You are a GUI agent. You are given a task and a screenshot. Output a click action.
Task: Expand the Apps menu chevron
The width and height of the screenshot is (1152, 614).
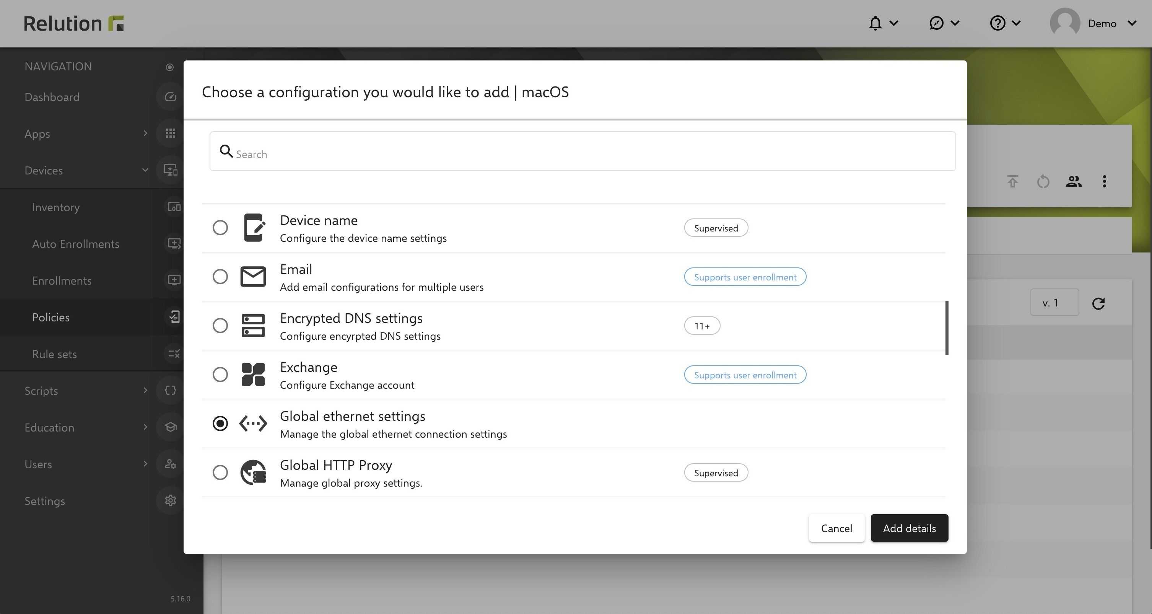point(145,133)
